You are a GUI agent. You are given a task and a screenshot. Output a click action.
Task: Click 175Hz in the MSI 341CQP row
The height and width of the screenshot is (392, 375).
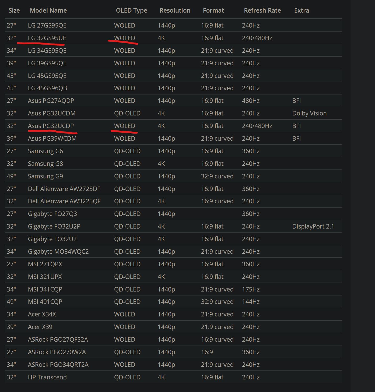251,289
